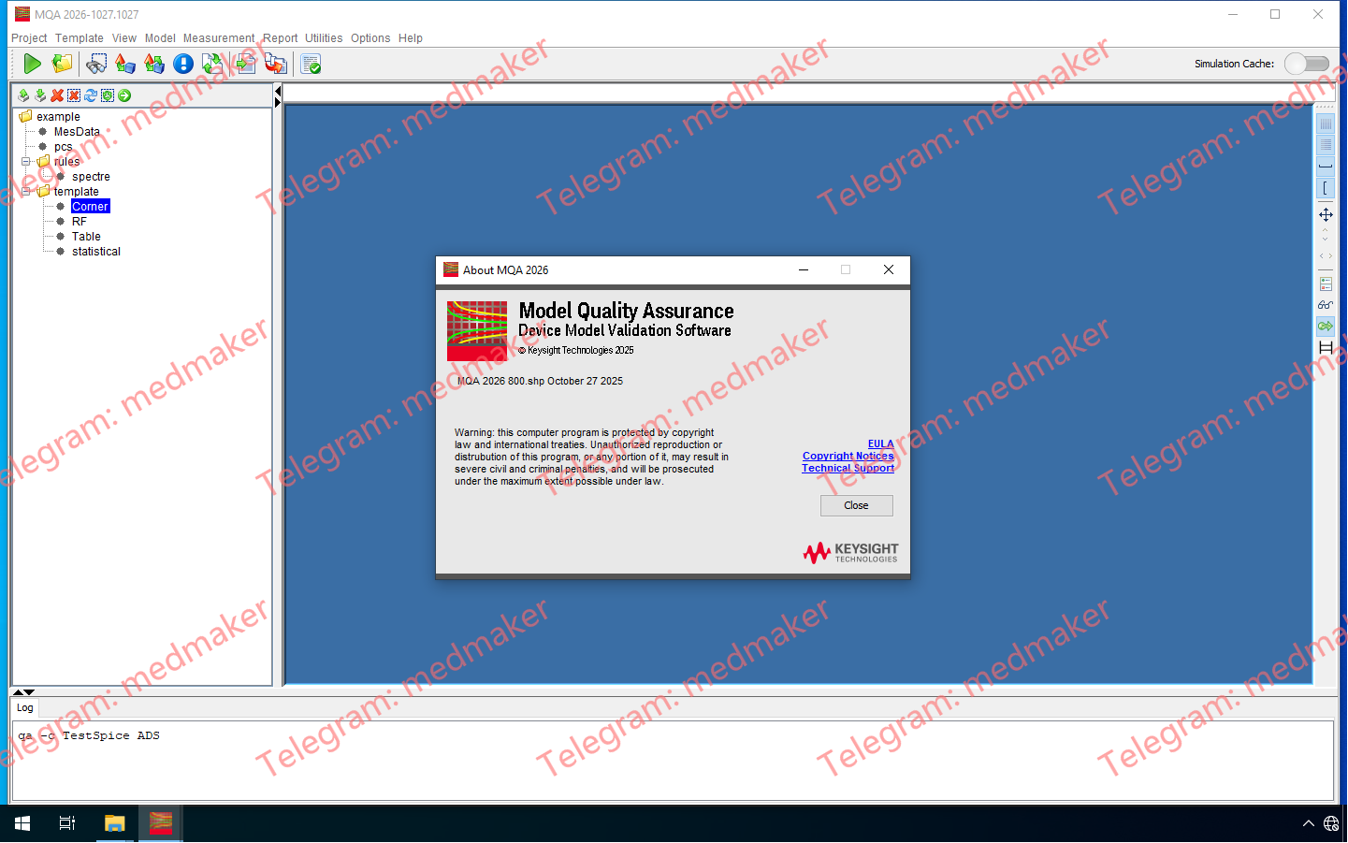Collapse left panel using the splitter arrow

pos(278,92)
